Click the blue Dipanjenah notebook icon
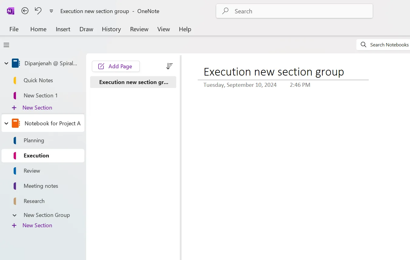Image resolution: width=410 pixels, height=260 pixels. click(x=16, y=63)
